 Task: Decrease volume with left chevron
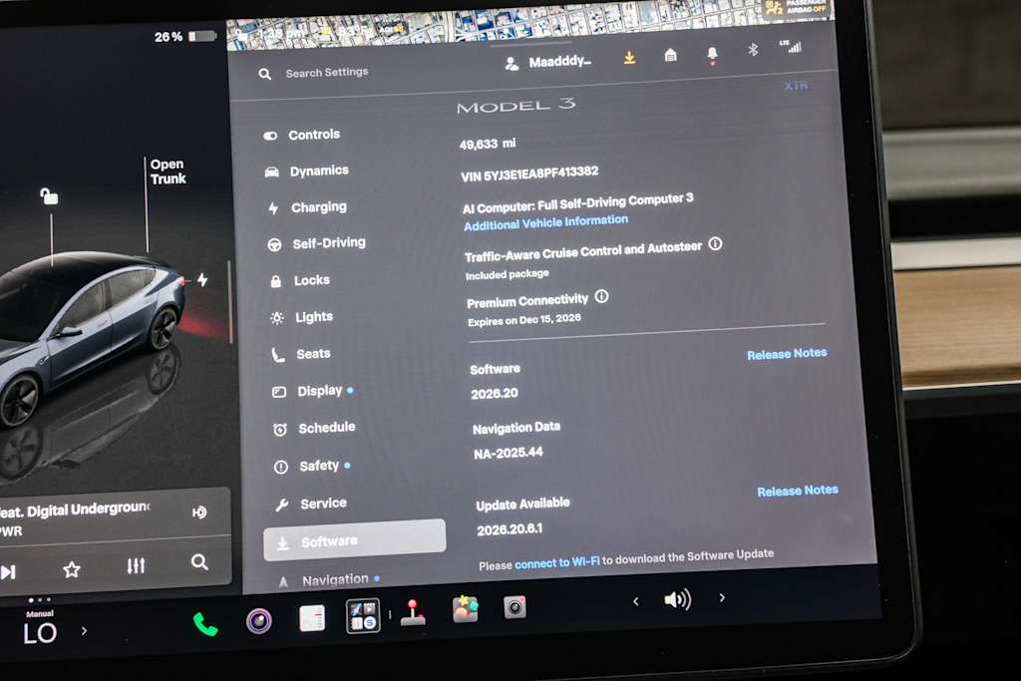[x=635, y=601]
